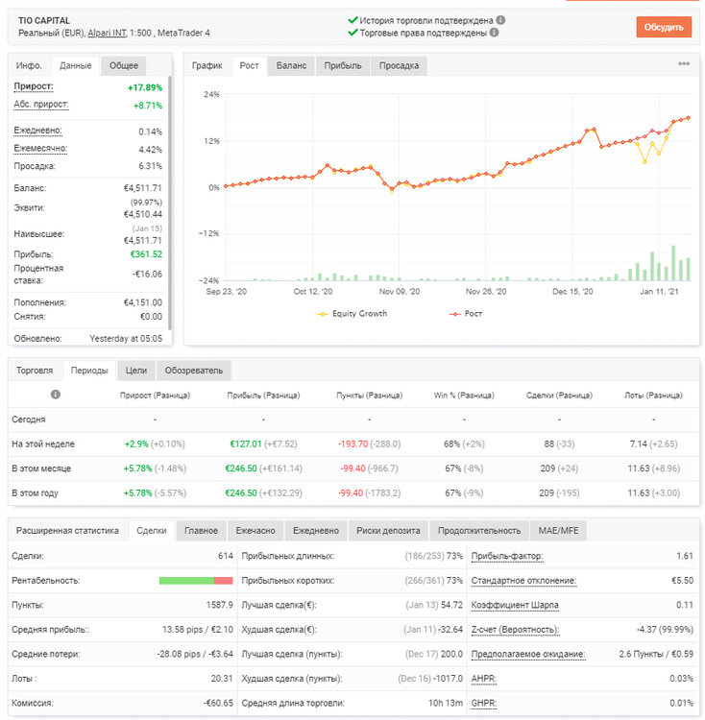Image resolution: width=705 pixels, height=720 pixels.
Task: Open the Ежедневно tab
Action: click(x=316, y=531)
